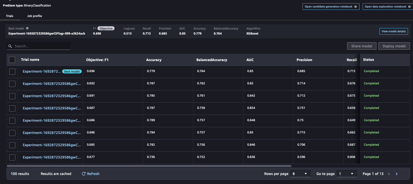Check the trial row with accuracy 0.784
The image size is (413, 184).
tap(12, 133)
